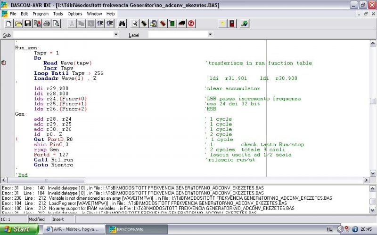Select the Error 31 Line 140 message
377x235 pixels.
point(133,188)
